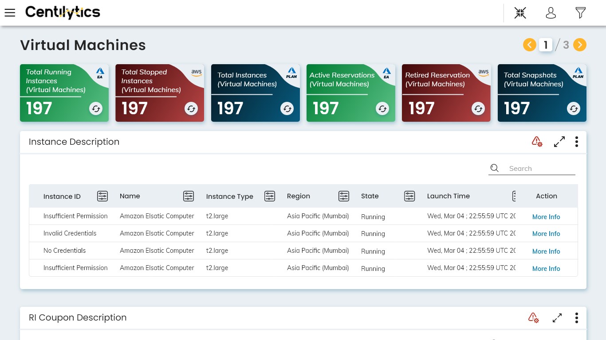Click the Launch Time column header
The width and height of the screenshot is (606, 340).
[x=449, y=196]
